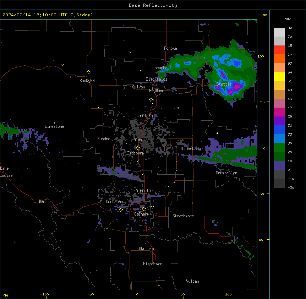Click the yellow diamond marker above Calgary label
Viewport: 306px width, 299px height.
click(144, 209)
